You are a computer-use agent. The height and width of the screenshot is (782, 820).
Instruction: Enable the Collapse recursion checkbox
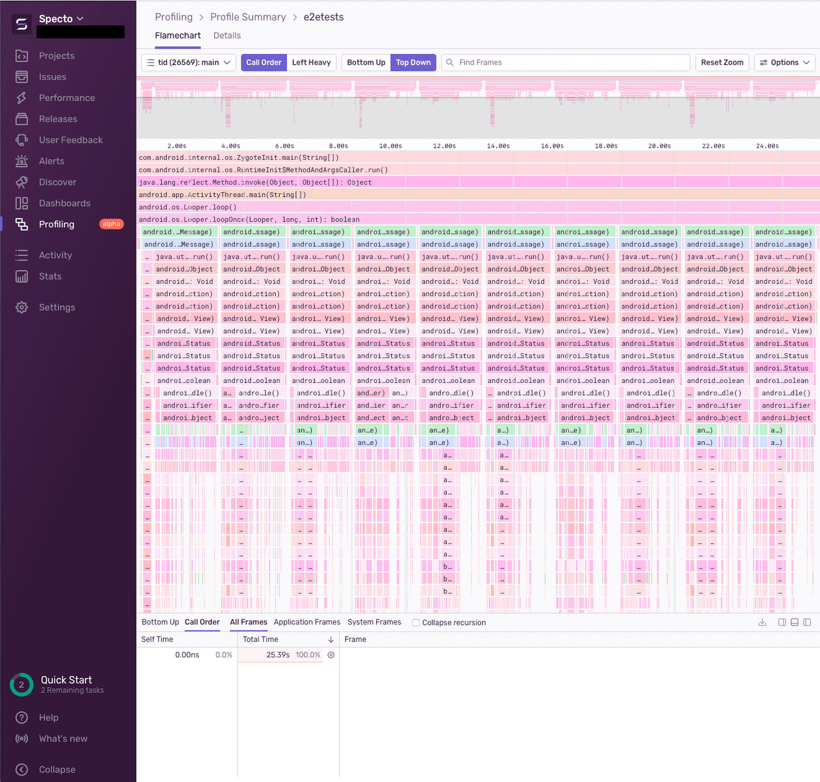click(x=416, y=623)
